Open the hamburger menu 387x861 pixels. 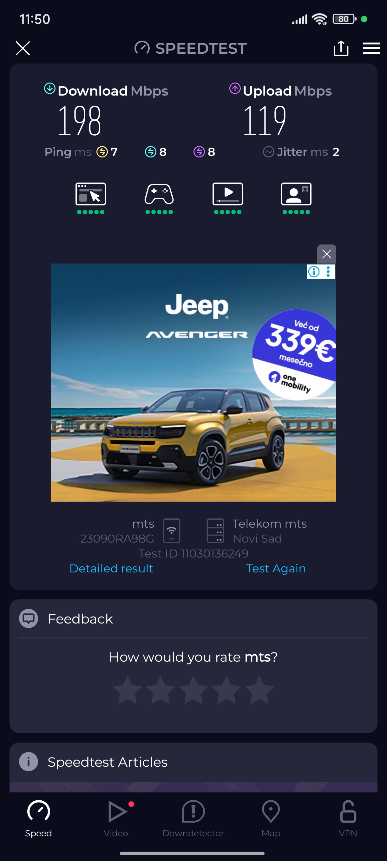(372, 48)
